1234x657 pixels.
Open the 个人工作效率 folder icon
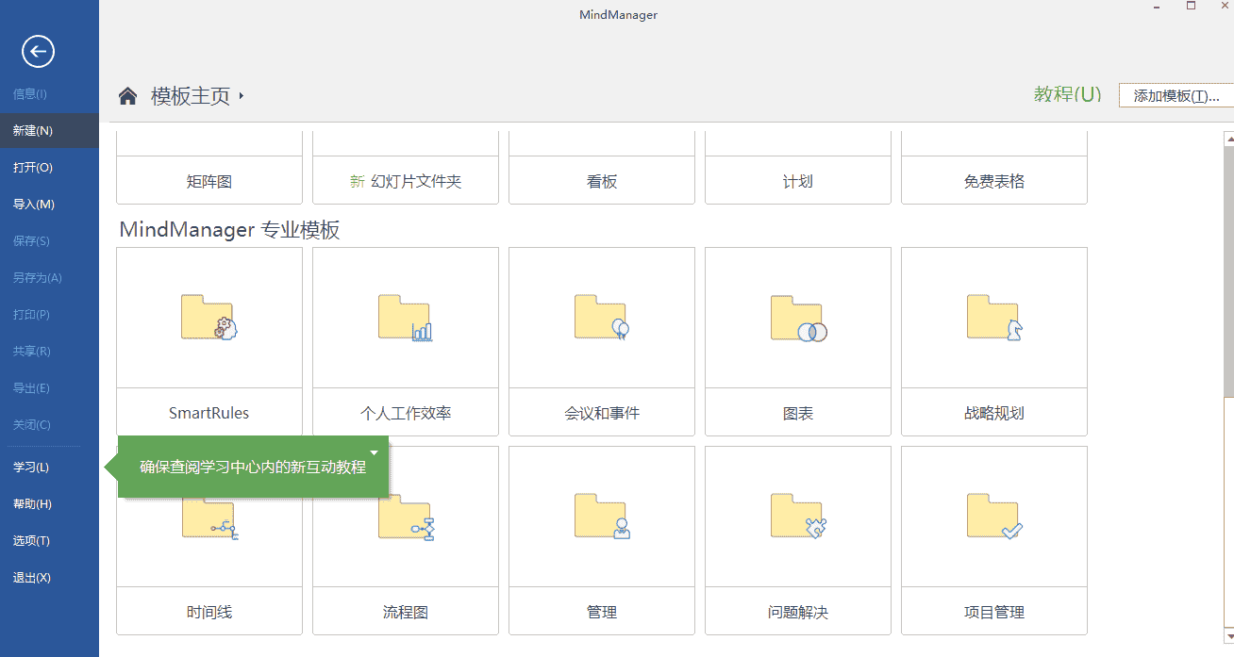[x=405, y=318]
